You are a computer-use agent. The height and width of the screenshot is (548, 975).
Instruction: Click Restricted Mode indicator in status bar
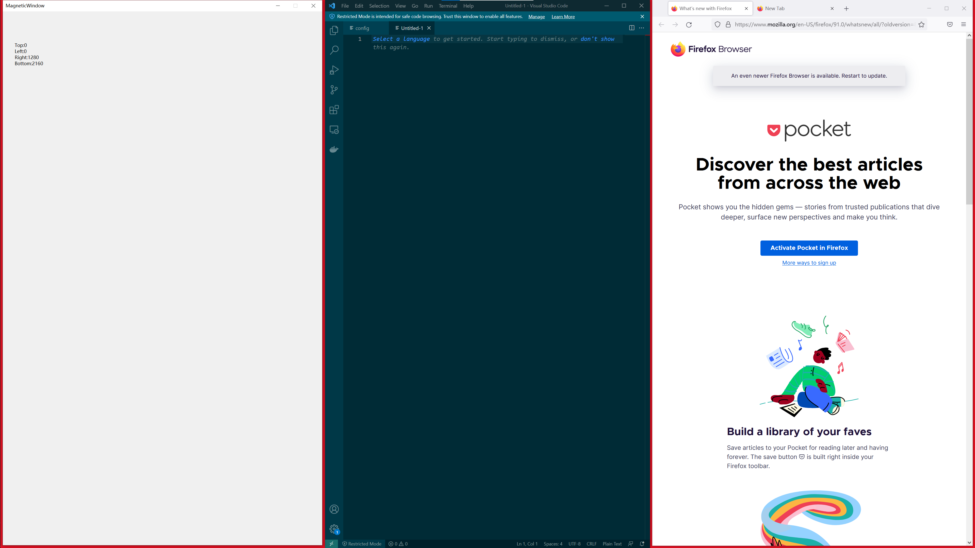(362, 544)
